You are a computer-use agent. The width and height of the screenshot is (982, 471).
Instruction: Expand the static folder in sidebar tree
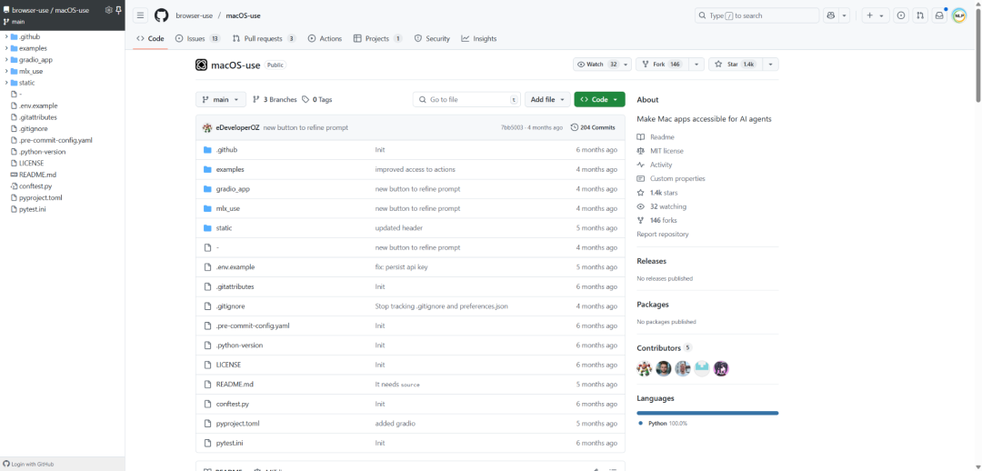(x=6, y=83)
